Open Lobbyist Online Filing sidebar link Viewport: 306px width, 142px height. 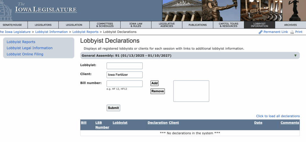[x=25, y=54]
